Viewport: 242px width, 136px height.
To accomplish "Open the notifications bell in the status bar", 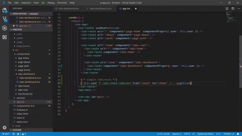I will [x=238, y=134].
